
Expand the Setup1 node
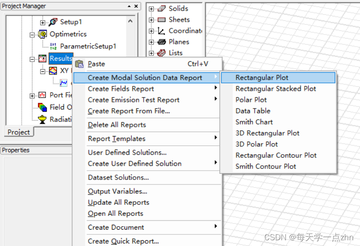tap(43, 23)
